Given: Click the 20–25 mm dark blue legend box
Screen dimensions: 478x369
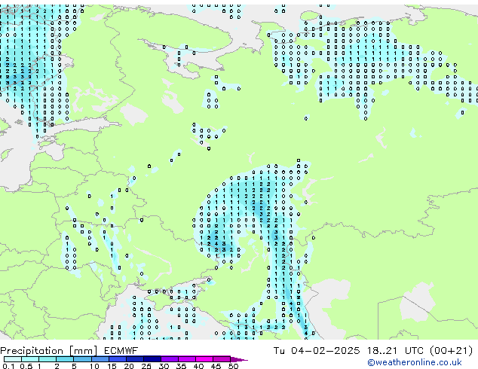Looking at the screenshot, I should coord(135,359).
